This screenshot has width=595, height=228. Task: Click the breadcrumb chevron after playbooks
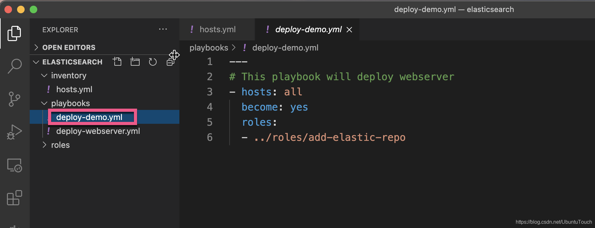pyautogui.click(x=234, y=47)
